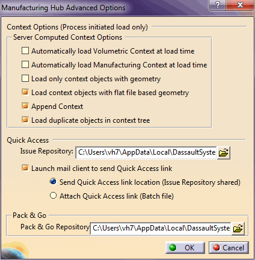Click the red light icon on Cancel
Screen dimensions: 255x260
[x=217, y=247]
